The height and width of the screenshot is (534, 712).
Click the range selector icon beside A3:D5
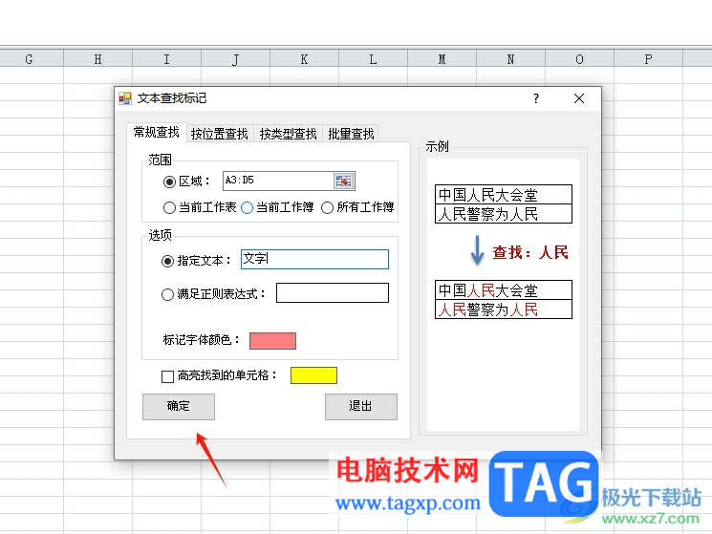[344, 181]
